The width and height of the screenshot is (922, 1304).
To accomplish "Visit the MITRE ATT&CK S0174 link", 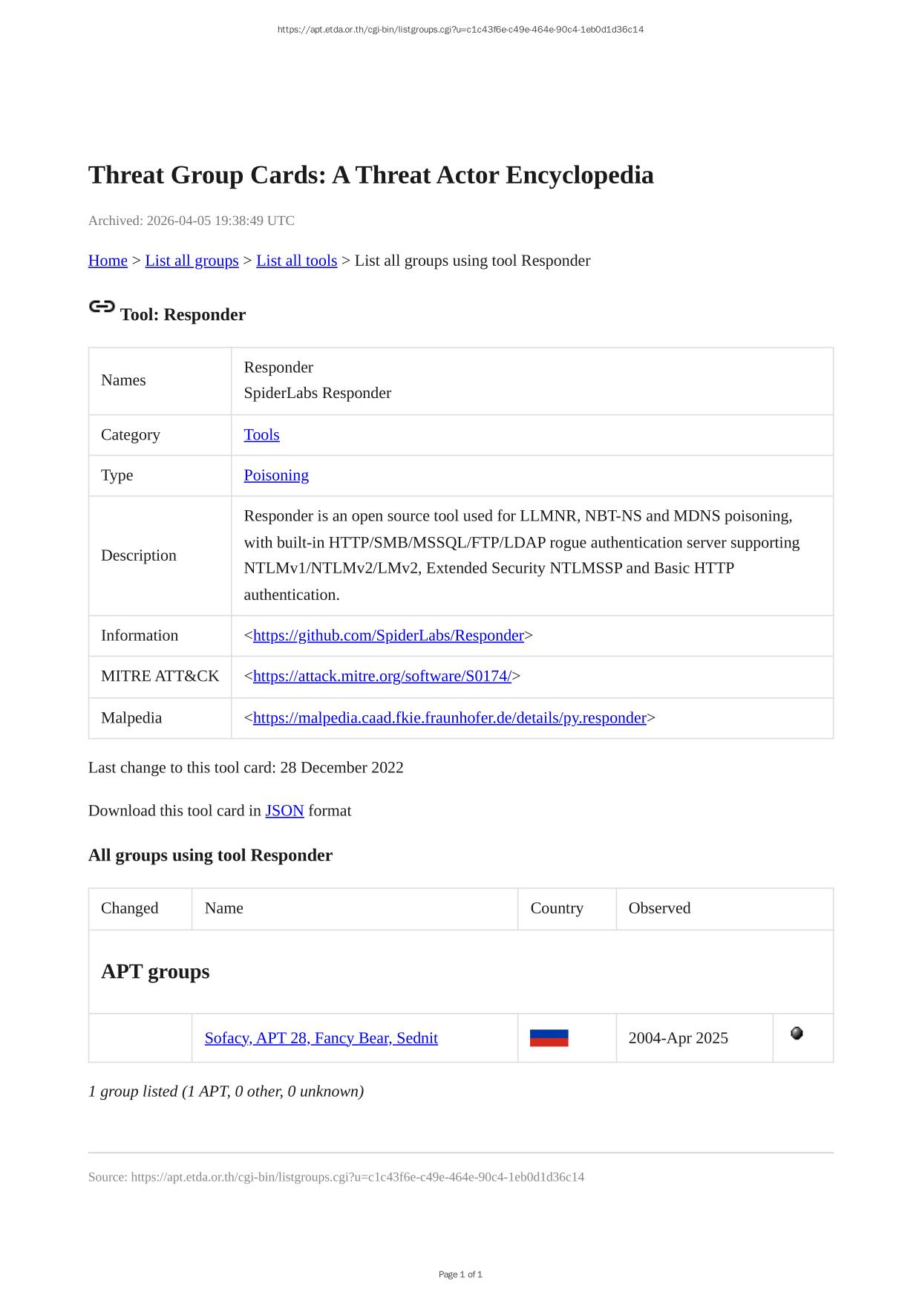I will (x=382, y=677).
